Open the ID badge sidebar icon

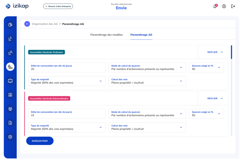click(x=10, y=95)
